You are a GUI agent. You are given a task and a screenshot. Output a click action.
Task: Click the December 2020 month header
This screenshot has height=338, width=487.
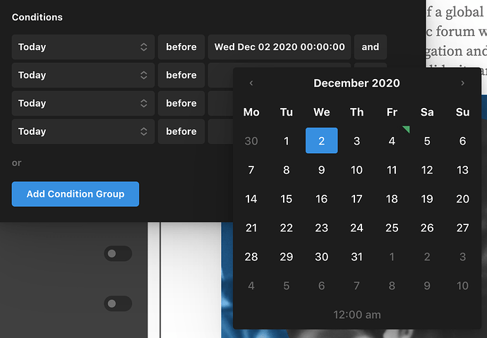click(356, 83)
